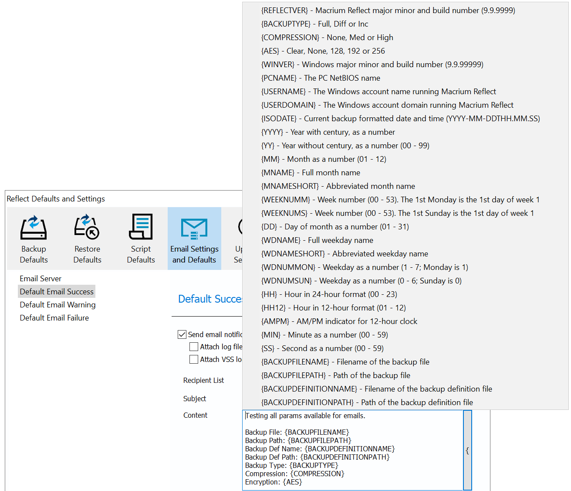Viewport: 571px width, 491px height.
Task: Insert the {REFLECTVER} parameter
Action: click(405, 10)
